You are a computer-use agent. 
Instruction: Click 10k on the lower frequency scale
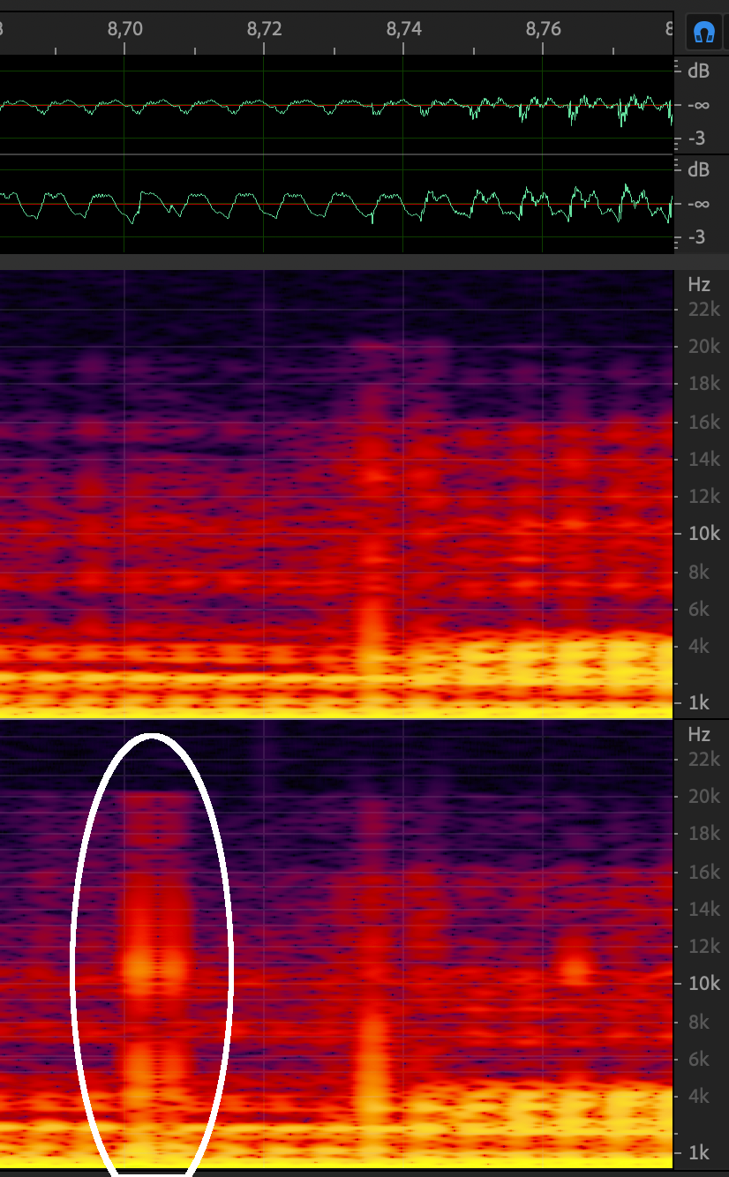(703, 984)
